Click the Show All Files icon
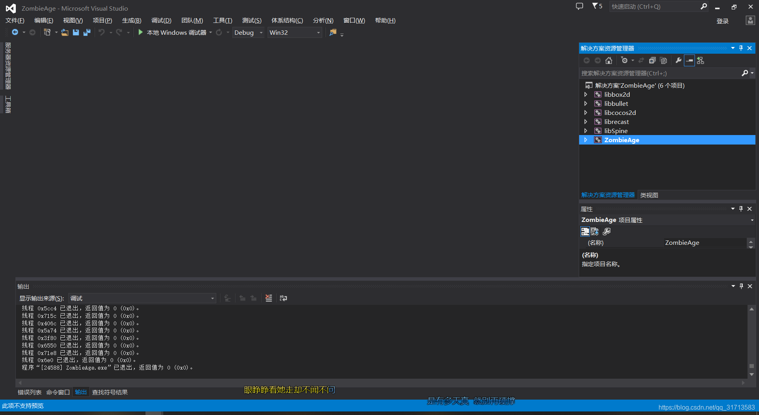 (x=664, y=60)
